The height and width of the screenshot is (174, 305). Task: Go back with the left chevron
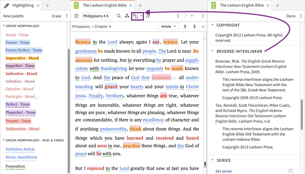[178, 16]
